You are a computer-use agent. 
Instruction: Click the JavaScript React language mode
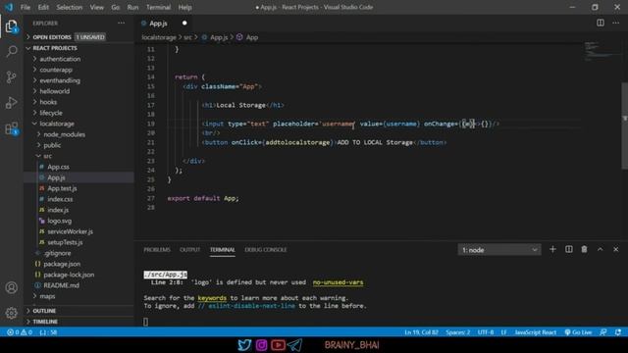tap(536, 332)
